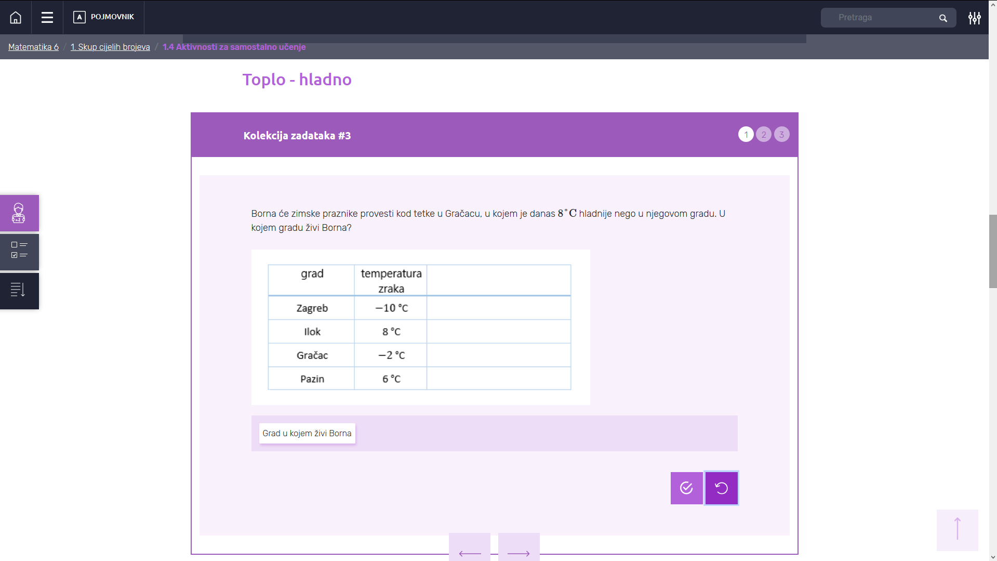997x561 pixels.
Task: Go to the previous task with left arrow
Action: coord(470,551)
